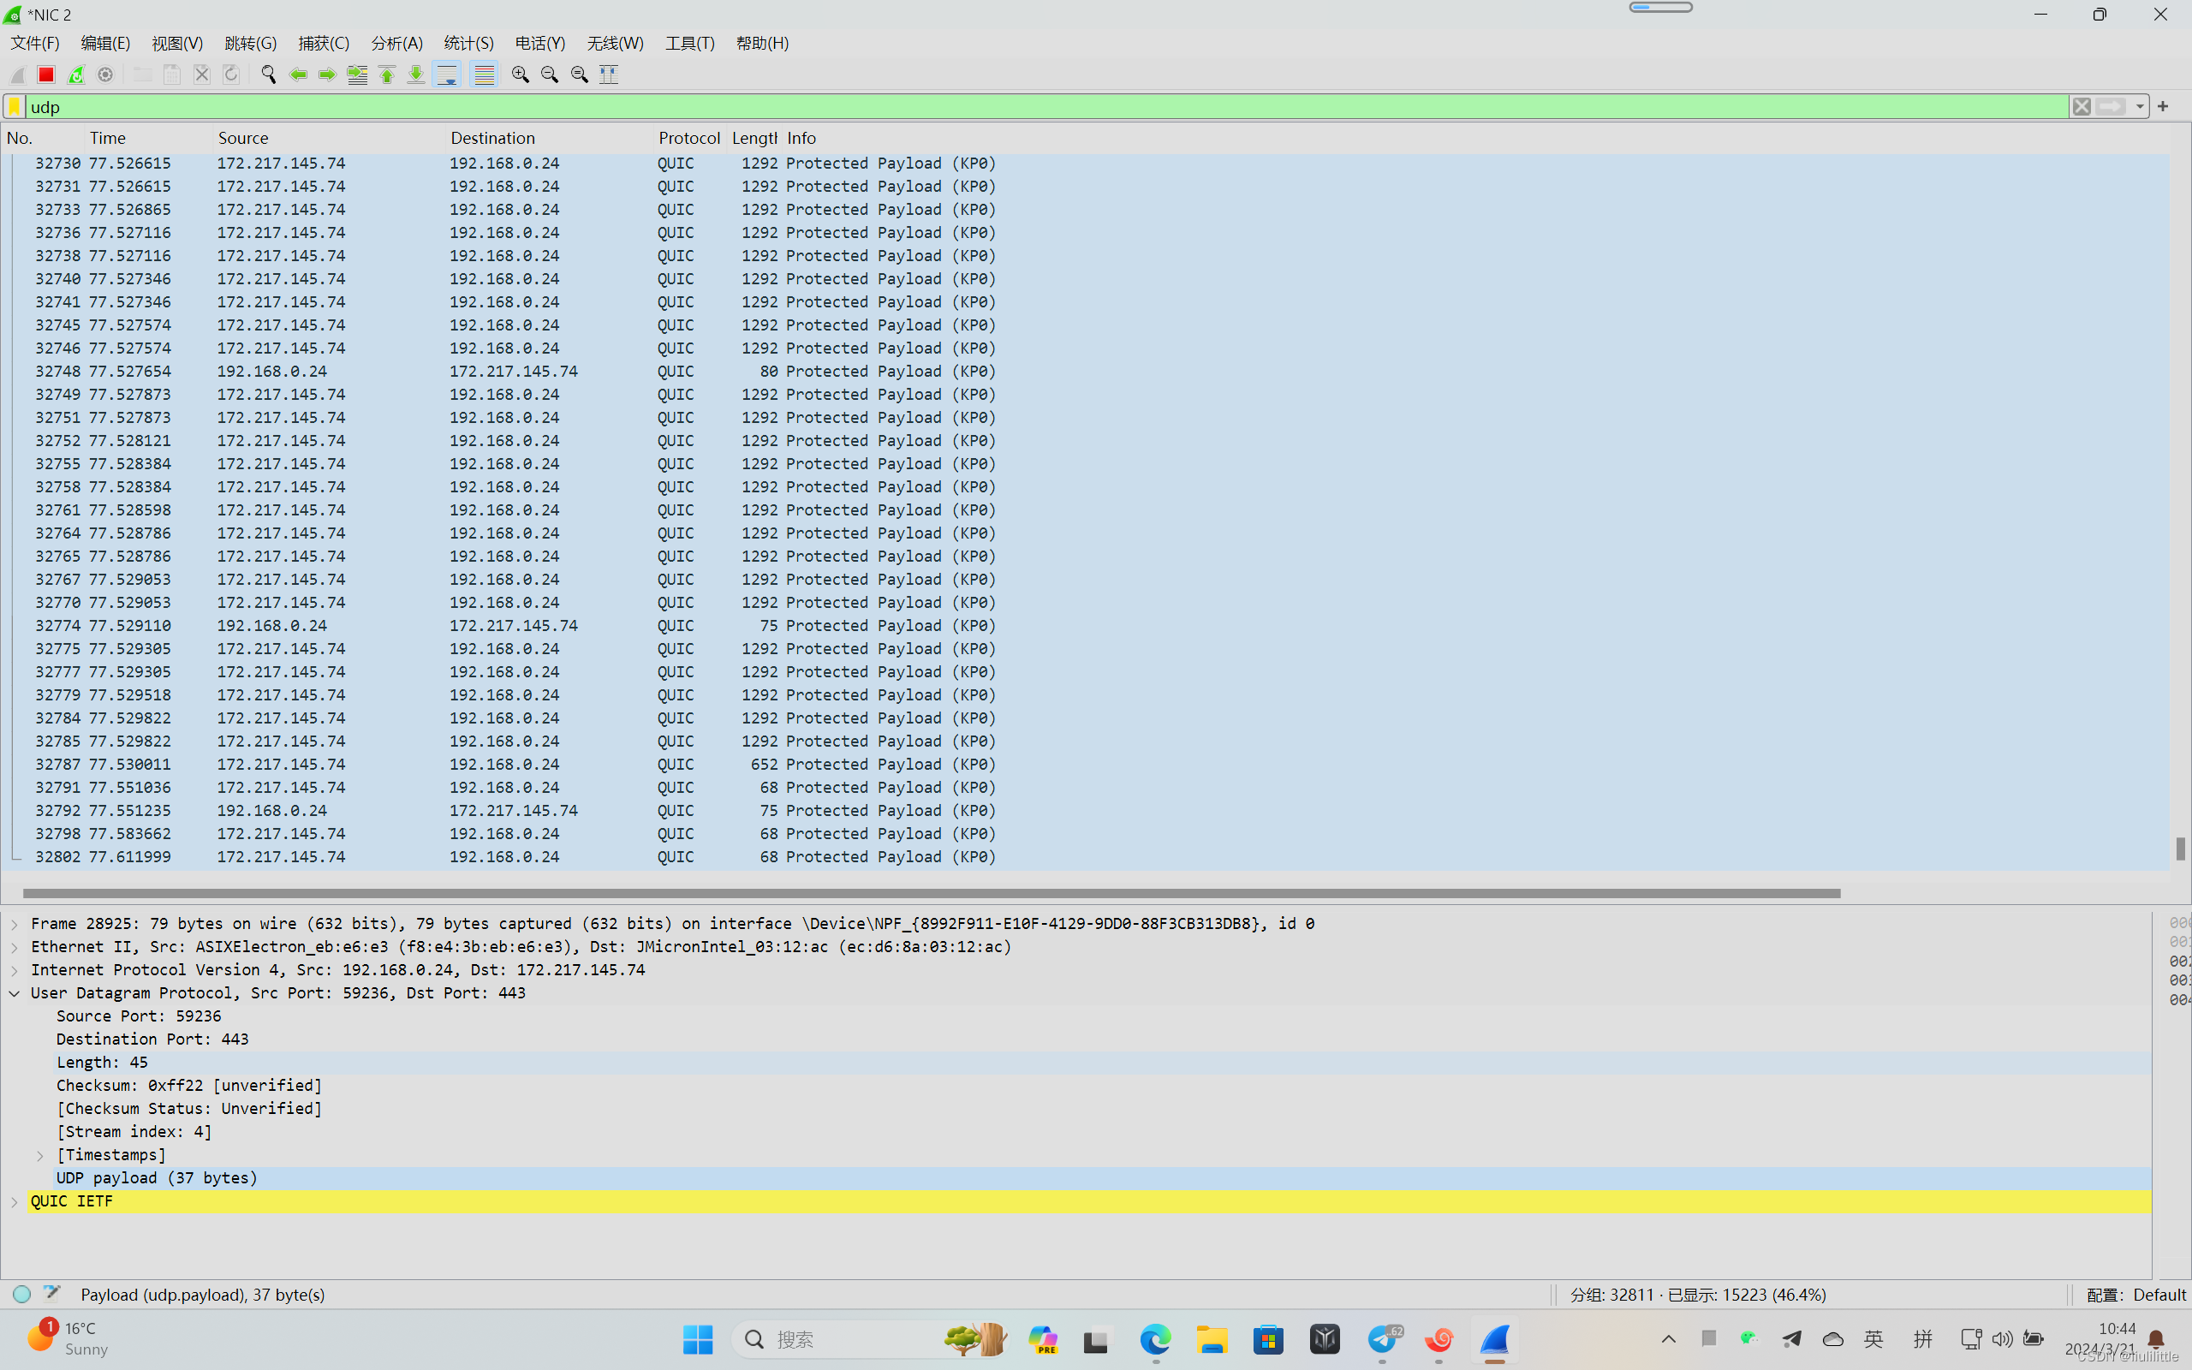Add a filter button with plus

pos(2163,107)
